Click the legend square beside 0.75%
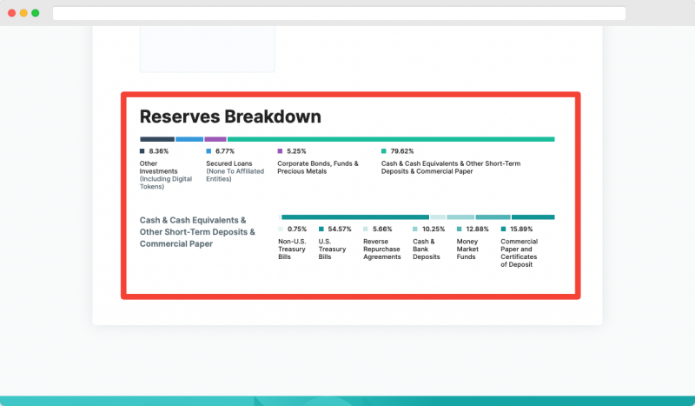 pyautogui.click(x=281, y=230)
